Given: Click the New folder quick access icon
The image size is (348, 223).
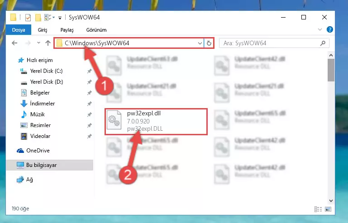Looking at the screenshot, I should (38, 17).
